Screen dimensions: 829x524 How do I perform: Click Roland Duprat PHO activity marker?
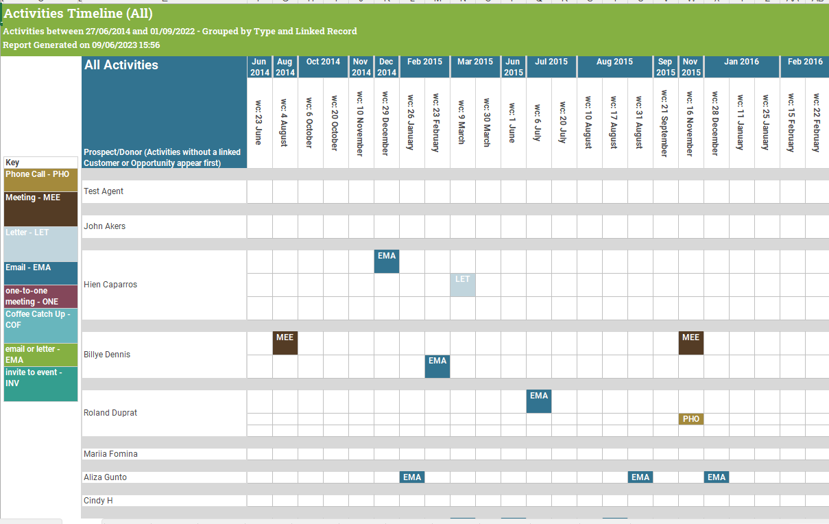click(x=691, y=419)
